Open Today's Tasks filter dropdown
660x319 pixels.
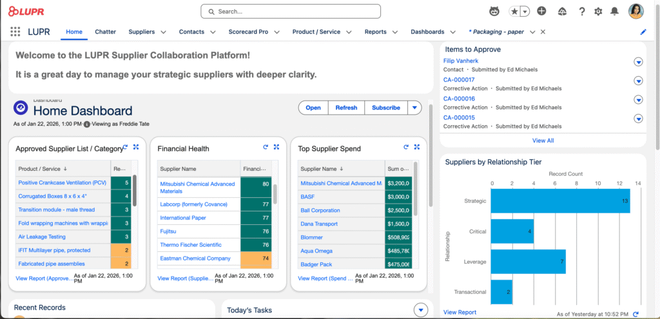tap(421, 311)
